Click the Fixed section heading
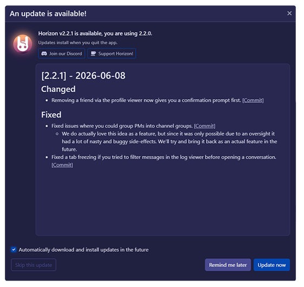 point(51,115)
